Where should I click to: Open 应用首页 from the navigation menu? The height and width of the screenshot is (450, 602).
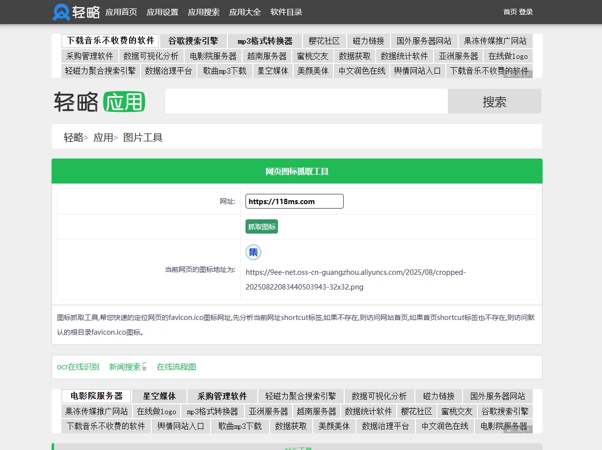[121, 12]
